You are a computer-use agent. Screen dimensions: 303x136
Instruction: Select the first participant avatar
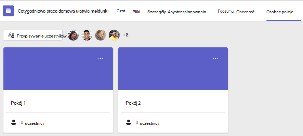[x=73, y=35]
